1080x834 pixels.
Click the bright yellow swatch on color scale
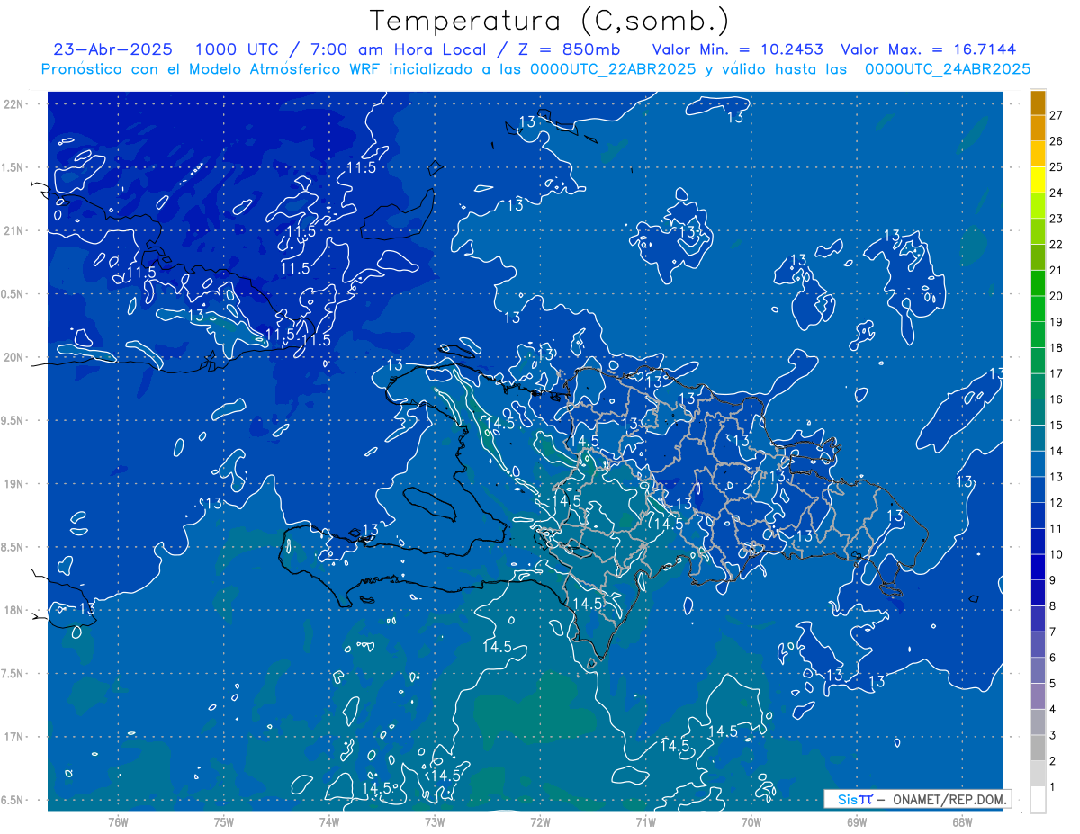pyautogui.click(x=1038, y=180)
